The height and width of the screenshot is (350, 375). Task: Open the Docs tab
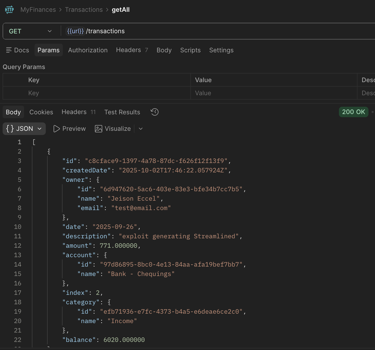tap(18, 50)
